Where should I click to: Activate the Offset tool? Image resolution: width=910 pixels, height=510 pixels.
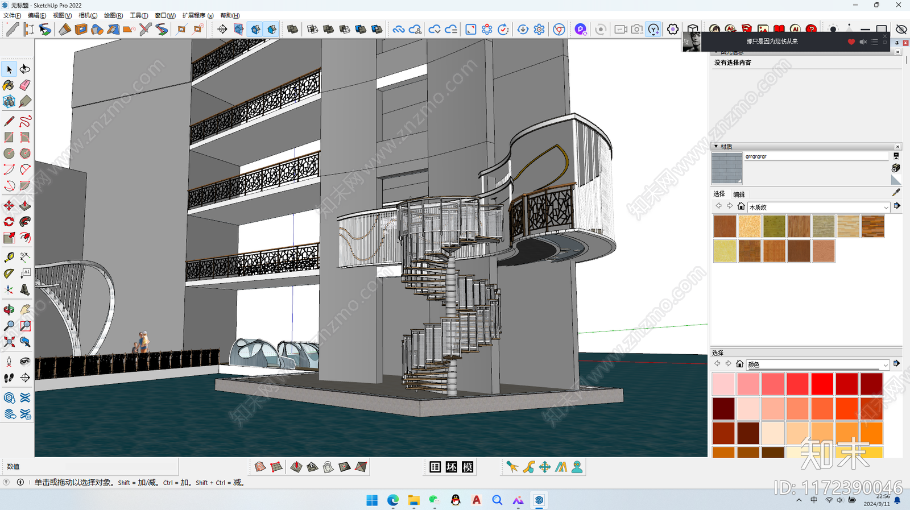[25, 238]
